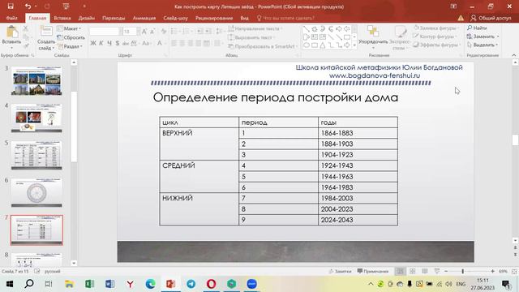Image resolution: width=519 pixels, height=292 pixels.
Task: Open Направление текста text direction
Action: click(255, 29)
